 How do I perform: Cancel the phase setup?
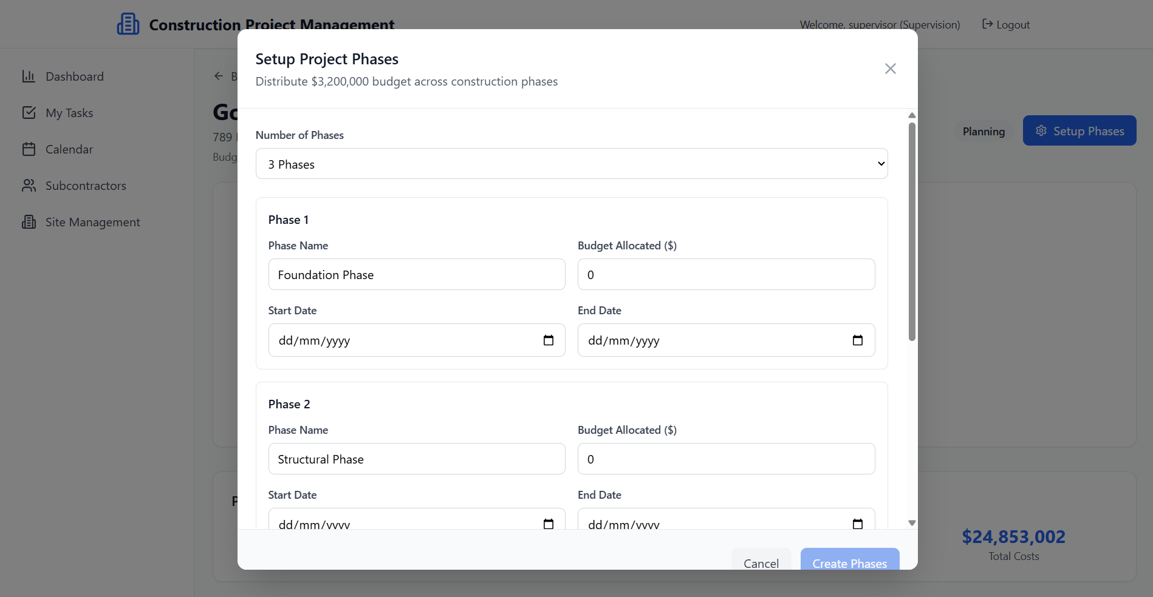761,562
